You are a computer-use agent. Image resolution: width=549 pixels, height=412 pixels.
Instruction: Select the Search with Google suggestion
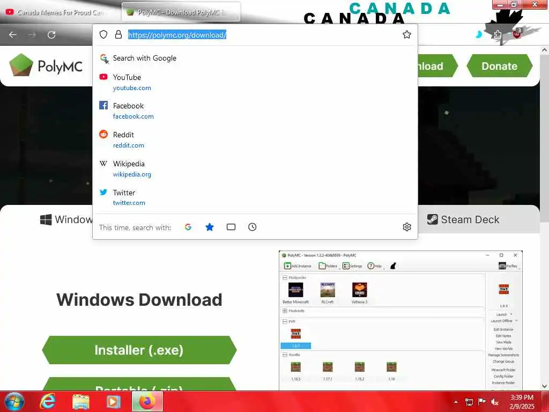[x=255, y=58]
